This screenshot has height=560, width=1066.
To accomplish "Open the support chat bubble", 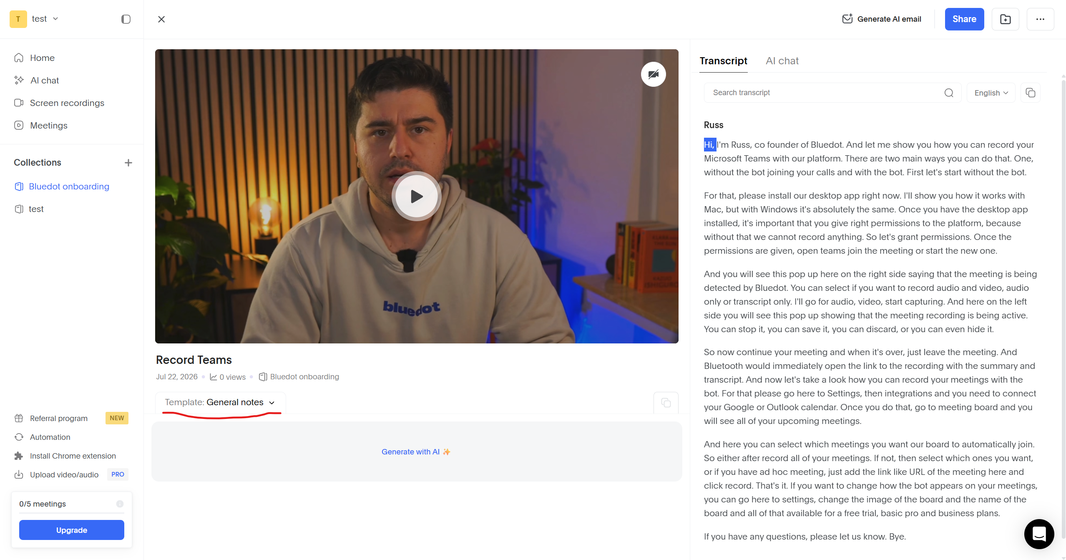I will [x=1039, y=534].
